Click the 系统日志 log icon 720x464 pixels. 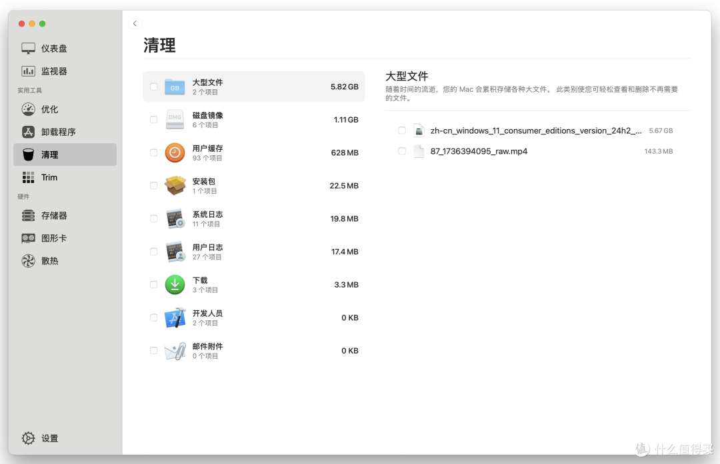click(x=175, y=219)
